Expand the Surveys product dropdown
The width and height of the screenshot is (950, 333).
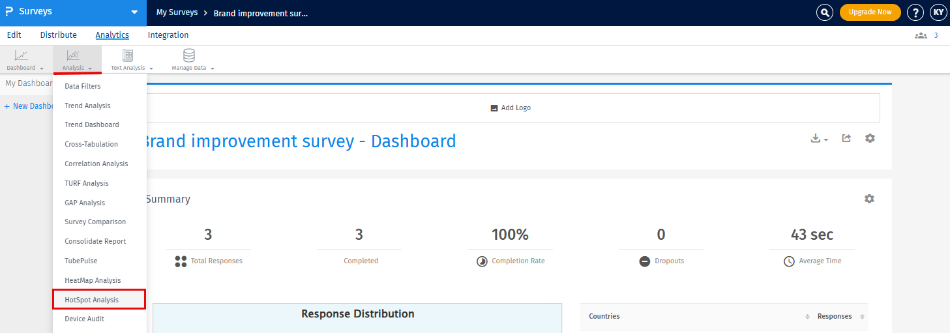[134, 12]
